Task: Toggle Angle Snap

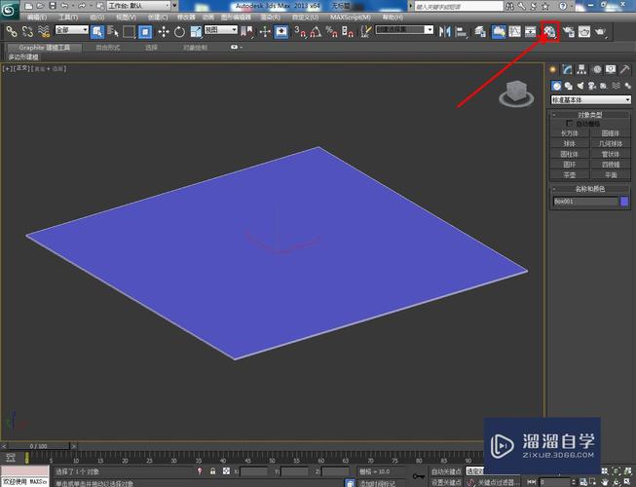Action: coord(316,31)
